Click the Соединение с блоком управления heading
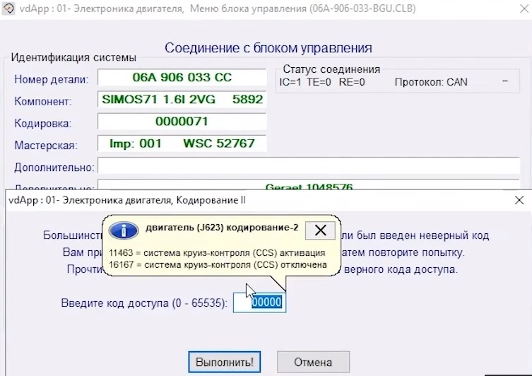Viewport: 532px width, 376px height. (x=268, y=48)
